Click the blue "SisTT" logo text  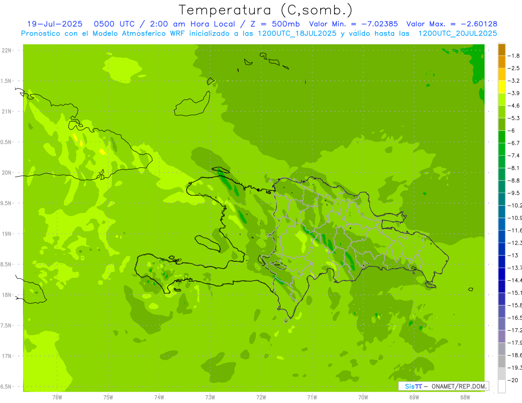413,386
